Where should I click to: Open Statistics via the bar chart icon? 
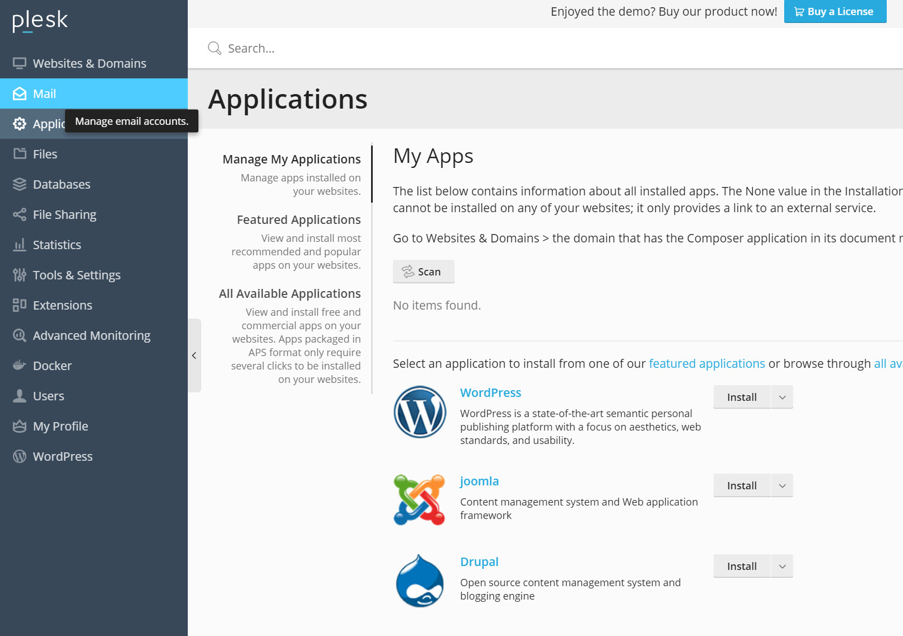pos(20,245)
